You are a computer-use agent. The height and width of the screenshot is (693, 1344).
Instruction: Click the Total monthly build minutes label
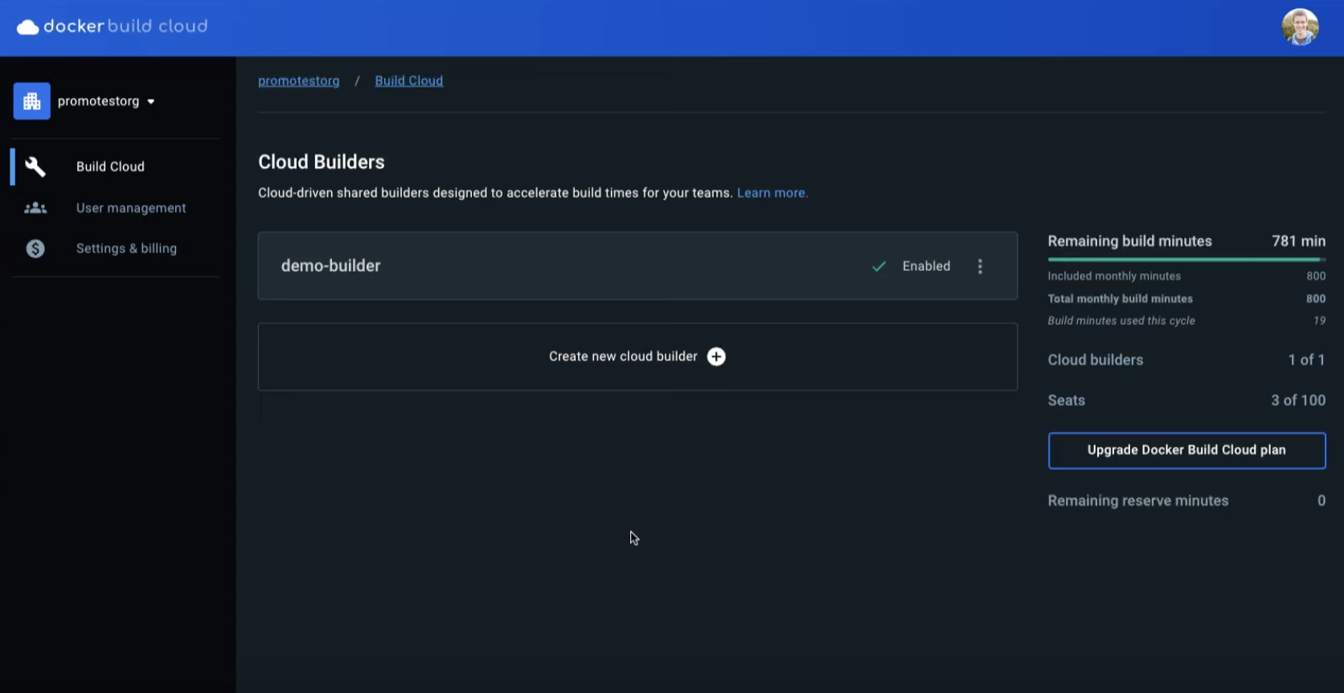click(x=1120, y=299)
